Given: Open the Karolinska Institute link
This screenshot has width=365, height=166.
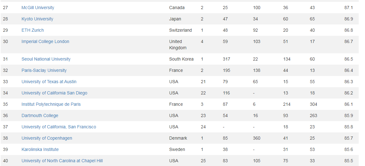Looking at the screenshot, I should point(40,149).
